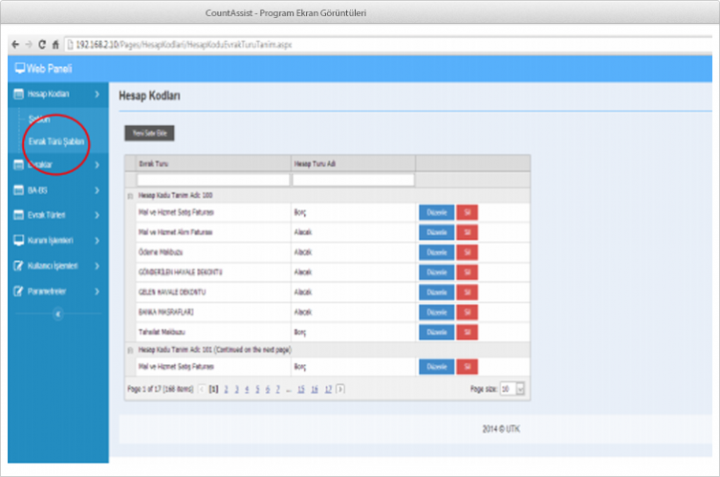Expand the Evrak Türleri sidebar menu
The width and height of the screenshot is (720, 477).
[55, 215]
